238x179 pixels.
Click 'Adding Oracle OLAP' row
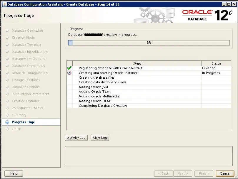[x=149, y=101]
